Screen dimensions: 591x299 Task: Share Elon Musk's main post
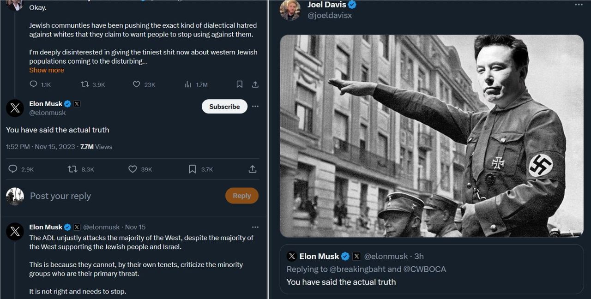(x=253, y=169)
